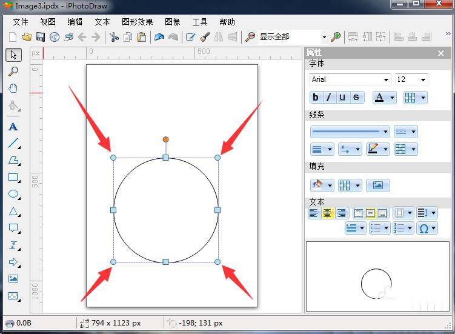Open the 图形效果 menu
Image resolution: width=455 pixels, height=334 pixels.
pos(138,22)
